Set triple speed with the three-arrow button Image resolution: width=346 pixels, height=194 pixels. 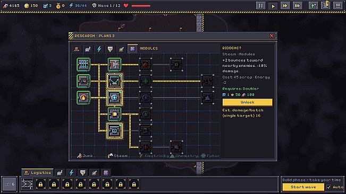click(298, 5)
